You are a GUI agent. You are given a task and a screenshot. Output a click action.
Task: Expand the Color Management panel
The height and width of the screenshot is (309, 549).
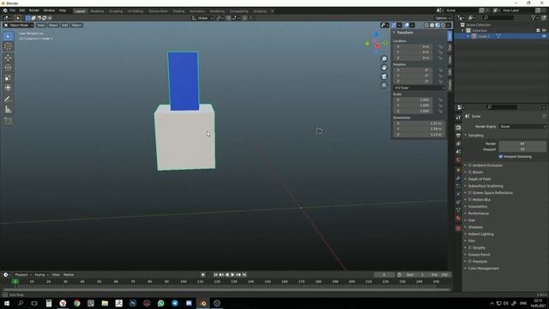pyautogui.click(x=482, y=269)
